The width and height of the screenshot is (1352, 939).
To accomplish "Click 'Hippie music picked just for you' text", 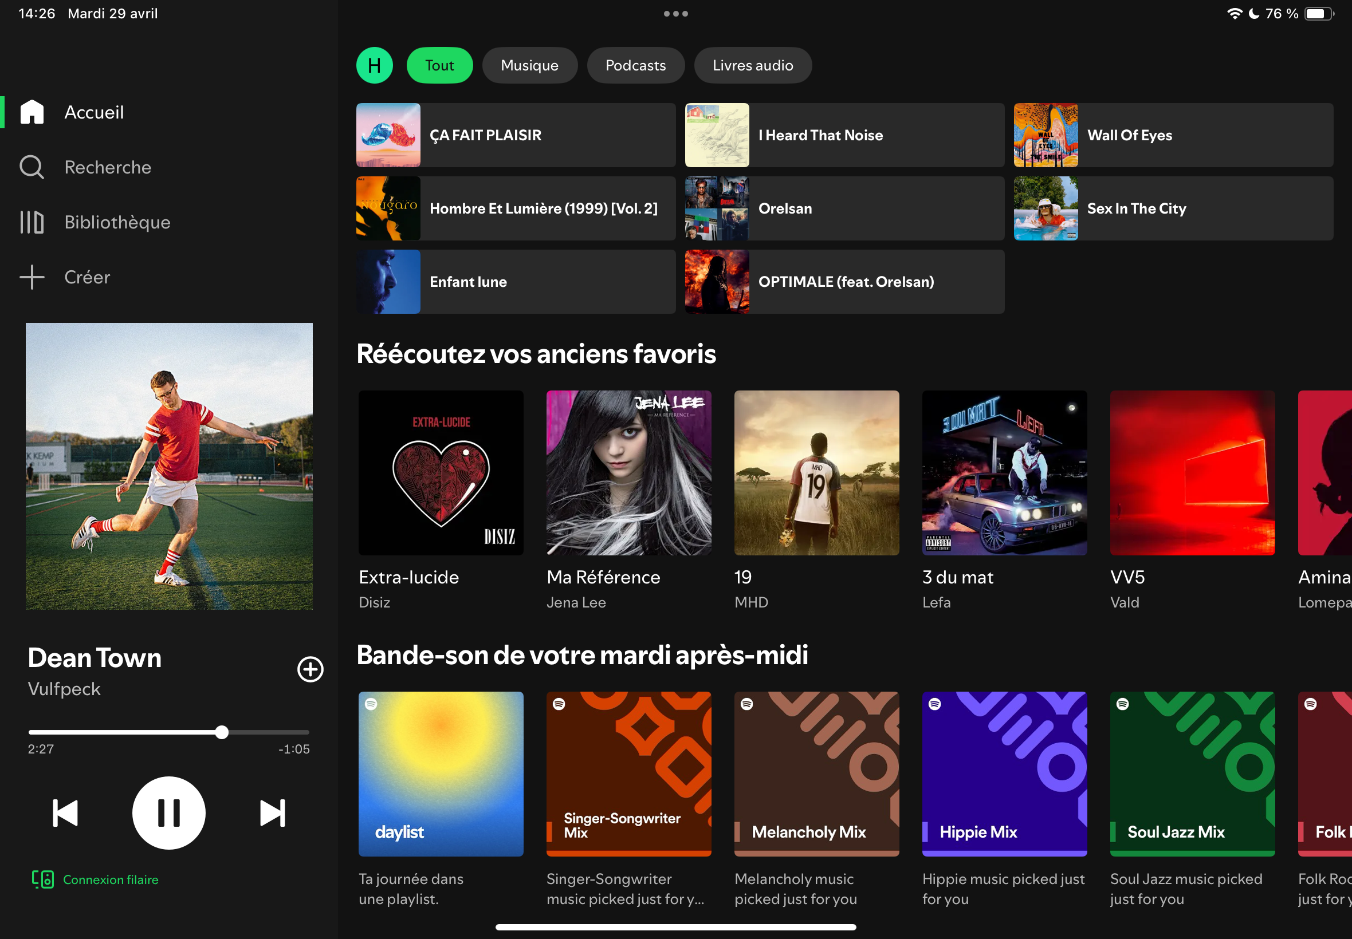I will tap(1003, 889).
